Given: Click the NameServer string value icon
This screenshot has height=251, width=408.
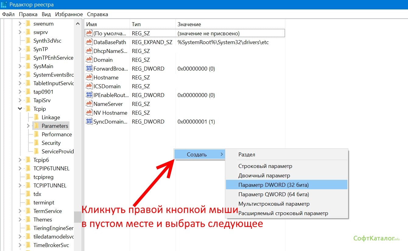Looking at the screenshot, I should click(x=89, y=104).
